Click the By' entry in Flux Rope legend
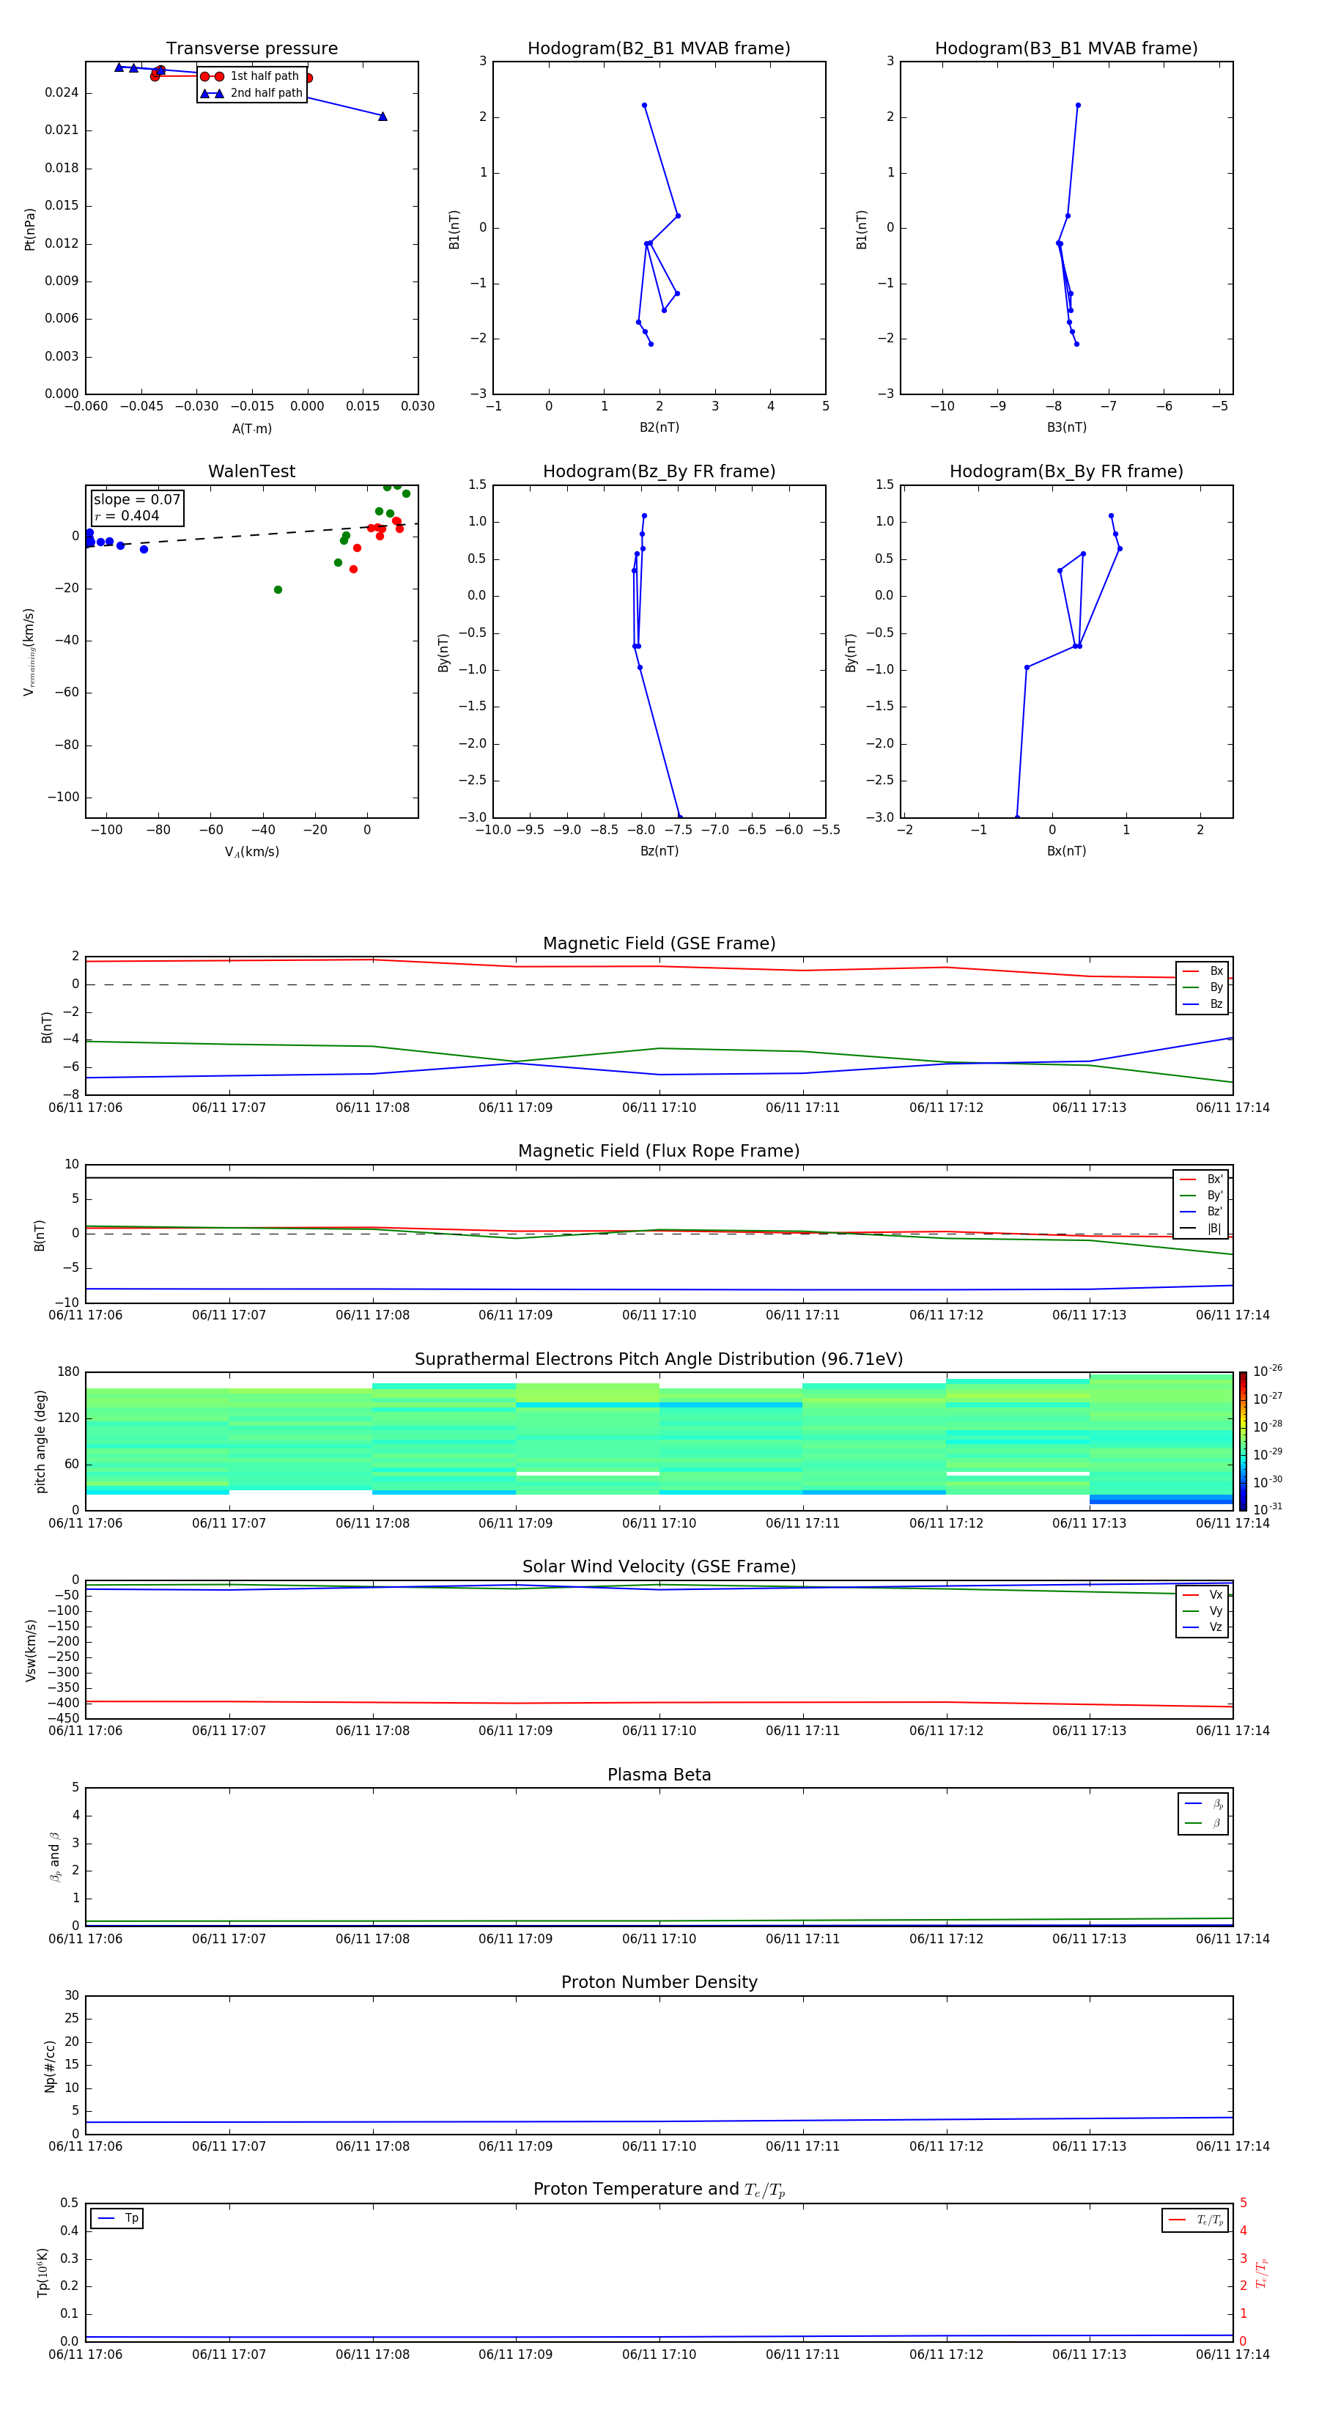Image resolution: width=1319 pixels, height=2419 pixels. coord(1202,1196)
